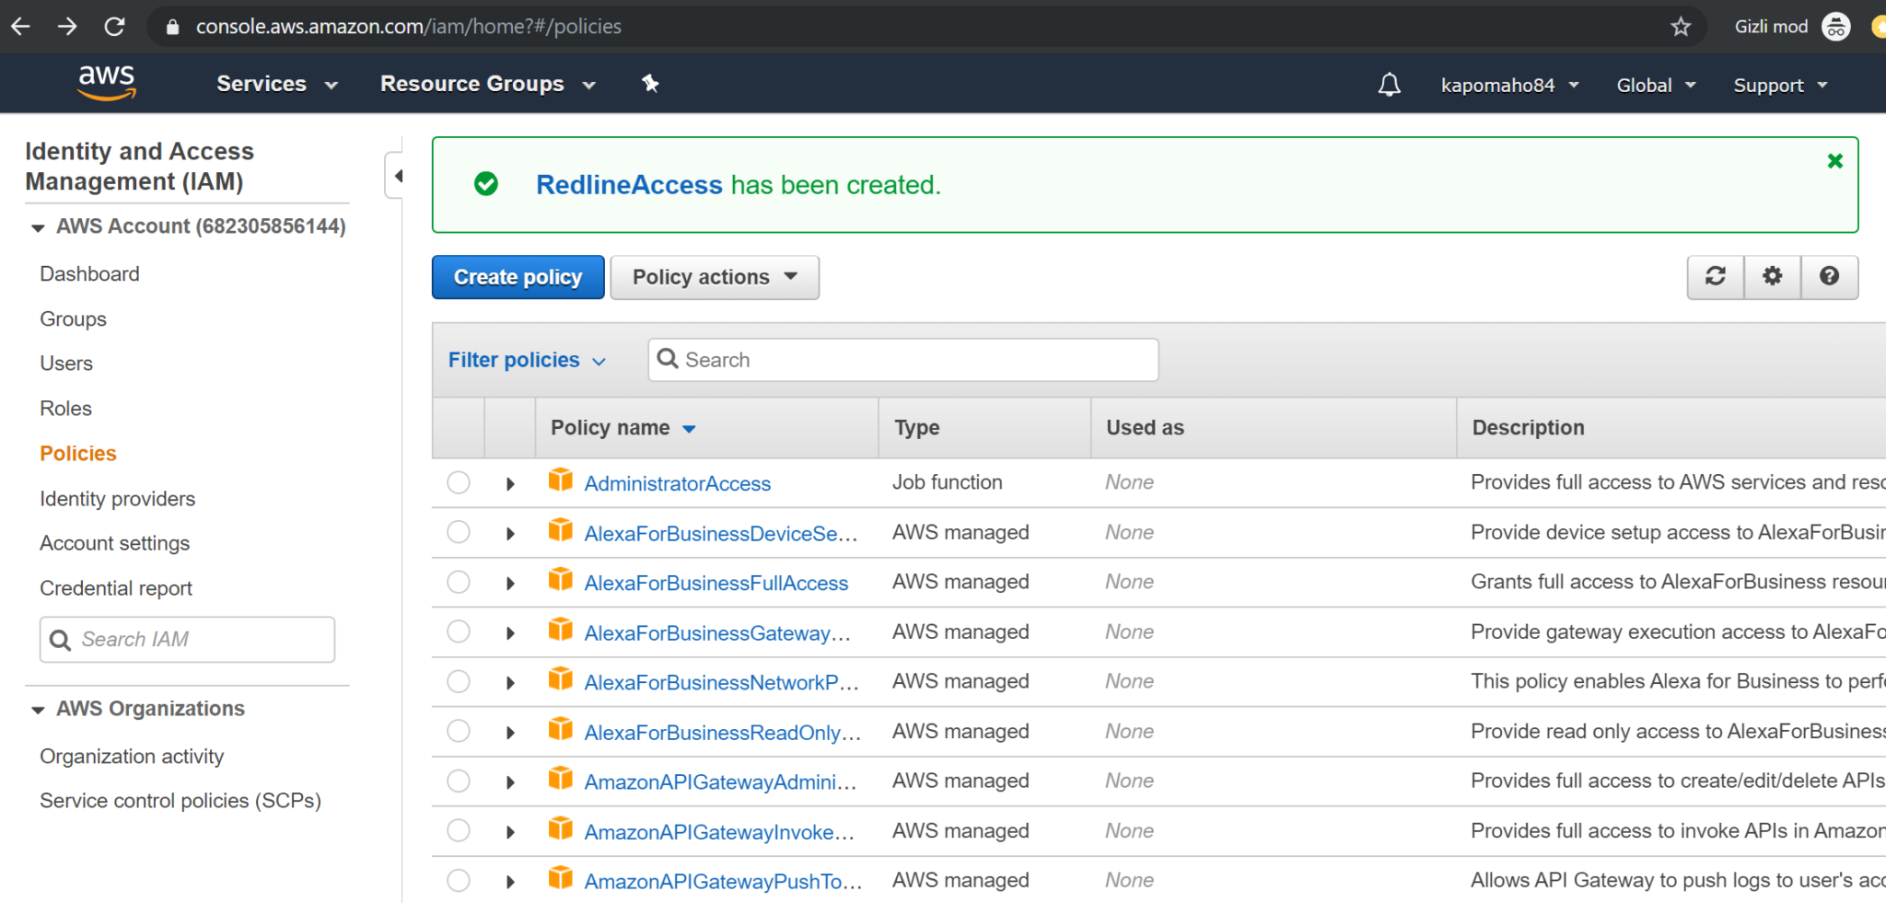Screen dimensions: 1886x903
Task: Go to Dashboard in the sidebar
Action: click(89, 274)
